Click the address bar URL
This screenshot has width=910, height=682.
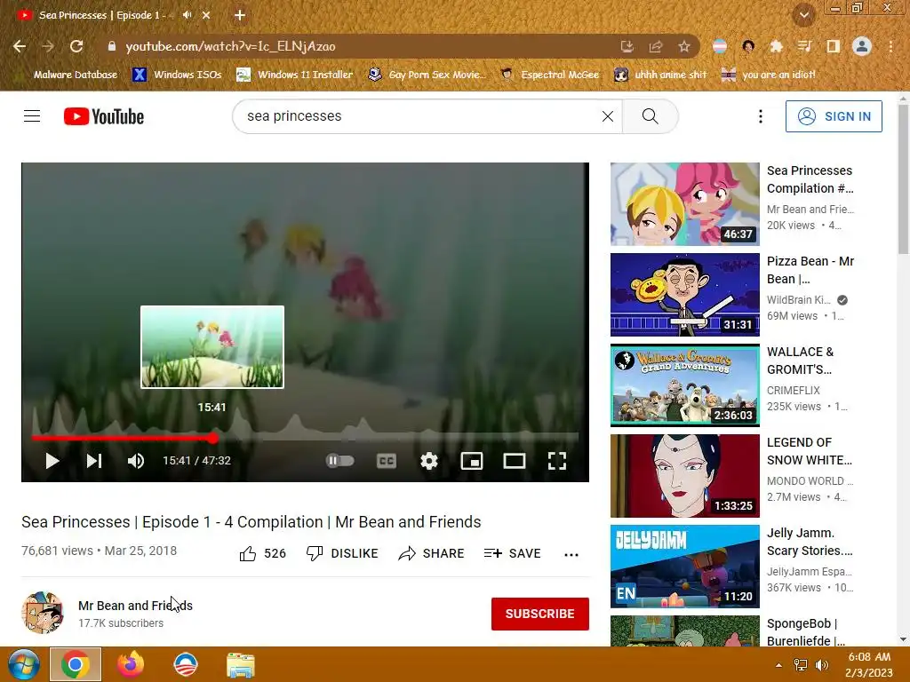230,46
